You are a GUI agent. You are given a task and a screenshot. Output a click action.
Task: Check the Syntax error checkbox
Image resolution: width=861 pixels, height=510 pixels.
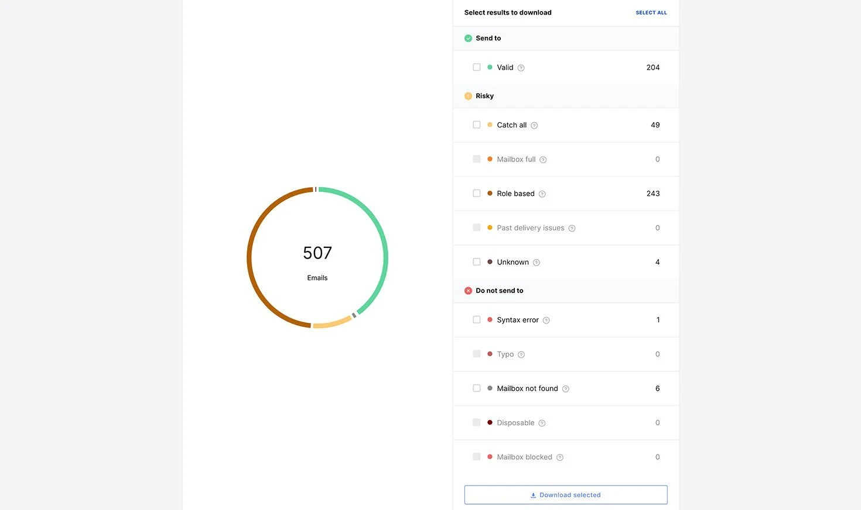click(x=477, y=320)
